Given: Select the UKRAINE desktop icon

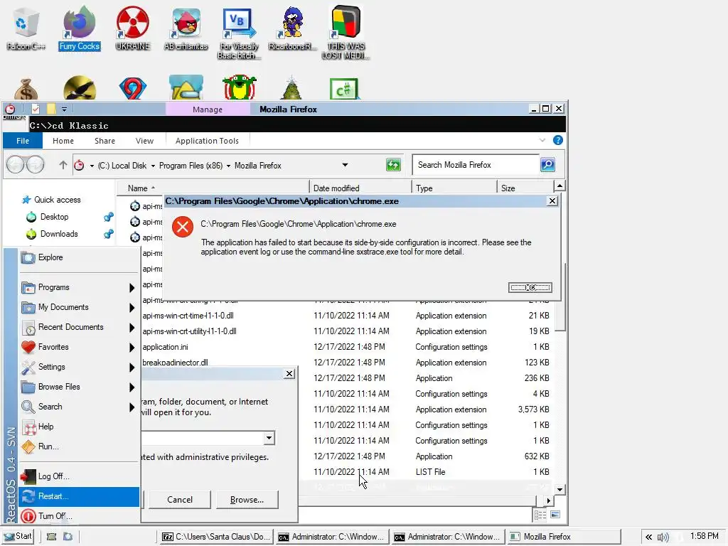Looking at the screenshot, I should [133, 28].
